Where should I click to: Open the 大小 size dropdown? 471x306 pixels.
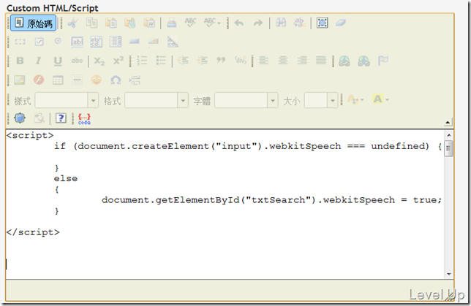coord(321,100)
